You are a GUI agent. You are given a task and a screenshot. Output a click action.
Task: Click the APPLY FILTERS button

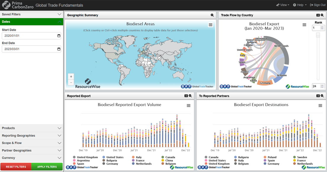point(47,167)
